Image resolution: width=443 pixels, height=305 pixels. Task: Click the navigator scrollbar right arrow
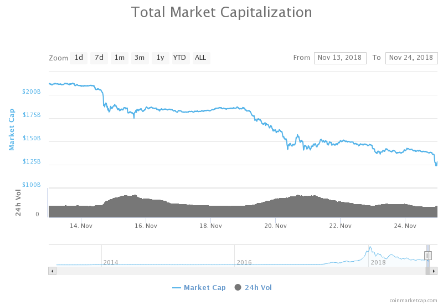[434, 271]
